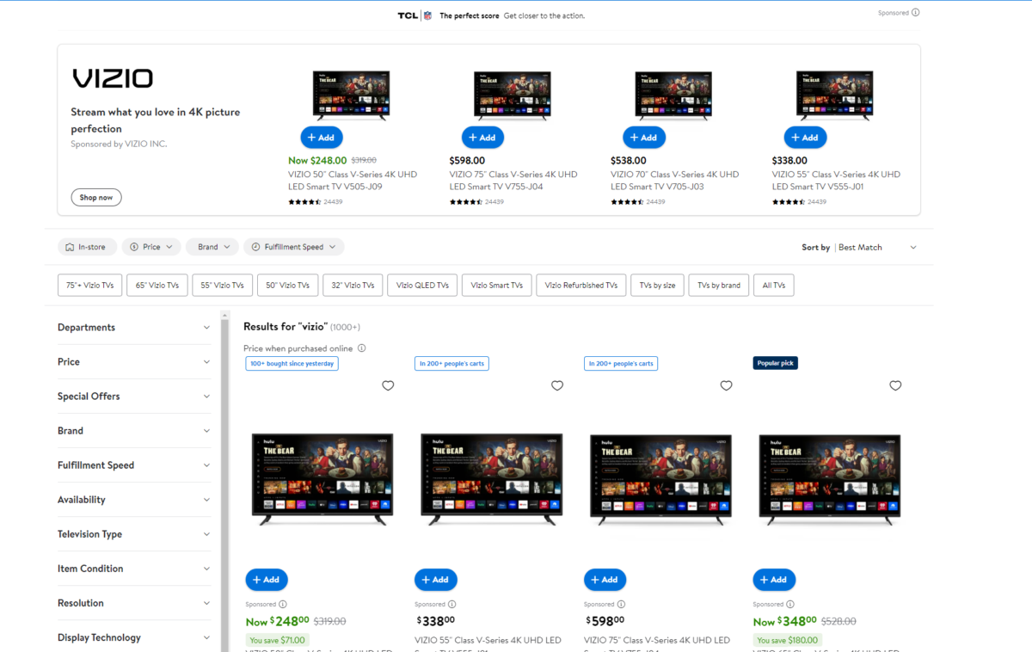Click Sponsored info icon under $348 TV
The height and width of the screenshot is (652, 1032).
(790, 605)
